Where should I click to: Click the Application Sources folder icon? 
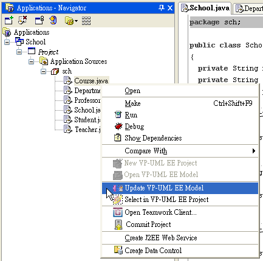pyautogui.click(x=44, y=61)
